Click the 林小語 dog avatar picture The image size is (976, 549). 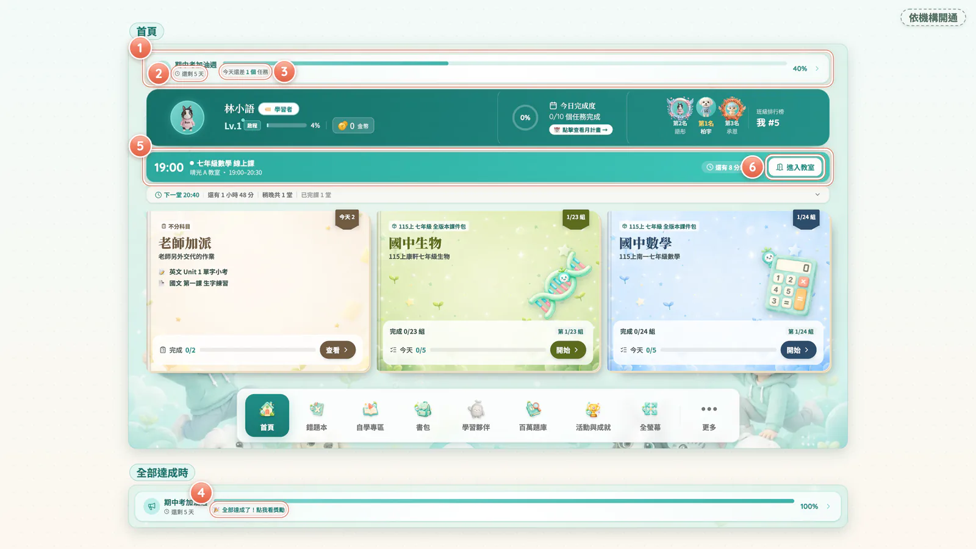pyautogui.click(x=187, y=117)
